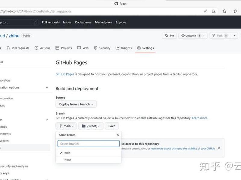Switch to the Projects tab
This screenshot has width=241, height=180.
(x=64, y=48)
